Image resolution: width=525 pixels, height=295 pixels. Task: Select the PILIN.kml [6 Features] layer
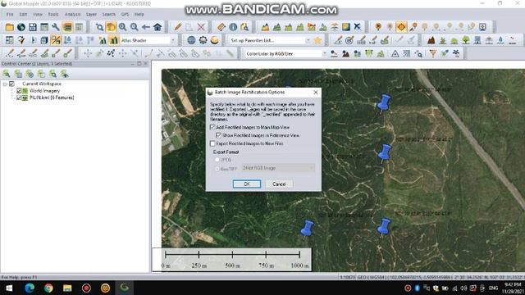click(x=52, y=98)
